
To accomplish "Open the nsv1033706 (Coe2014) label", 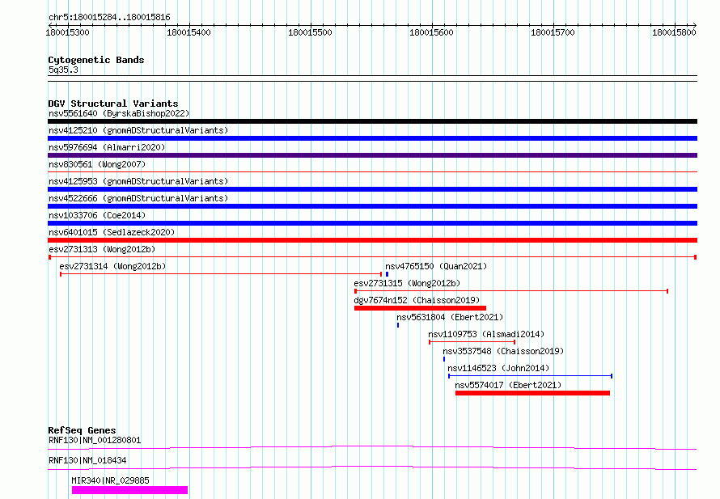I will (x=97, y=215).
